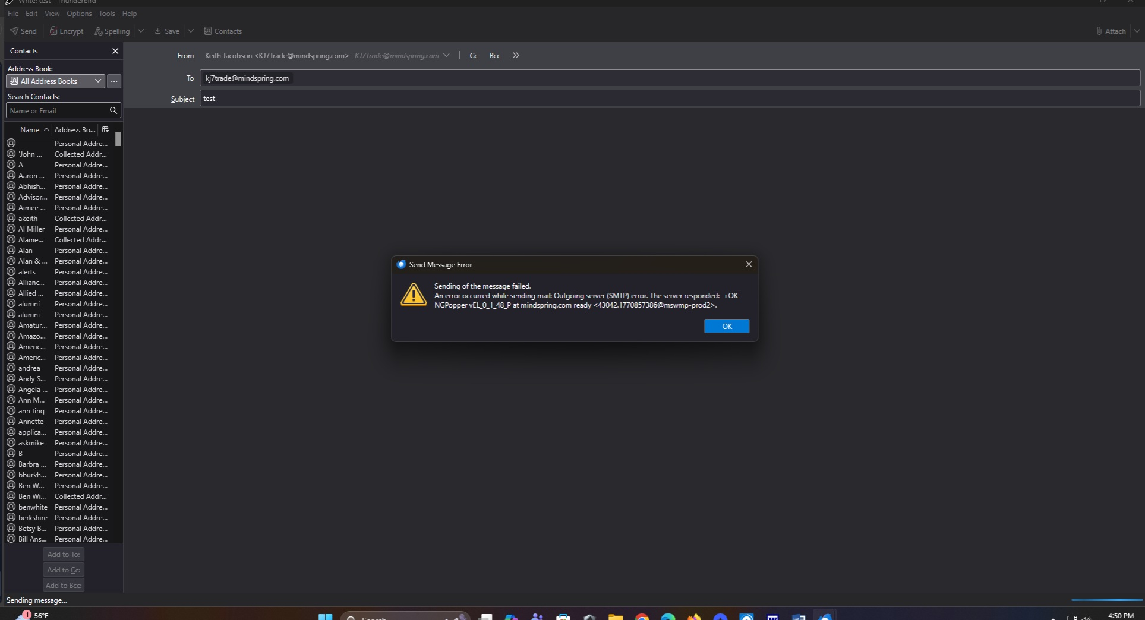This screenshot has height=620, width=1145.
Task: Open the Options menu
Action: [79, 13]
